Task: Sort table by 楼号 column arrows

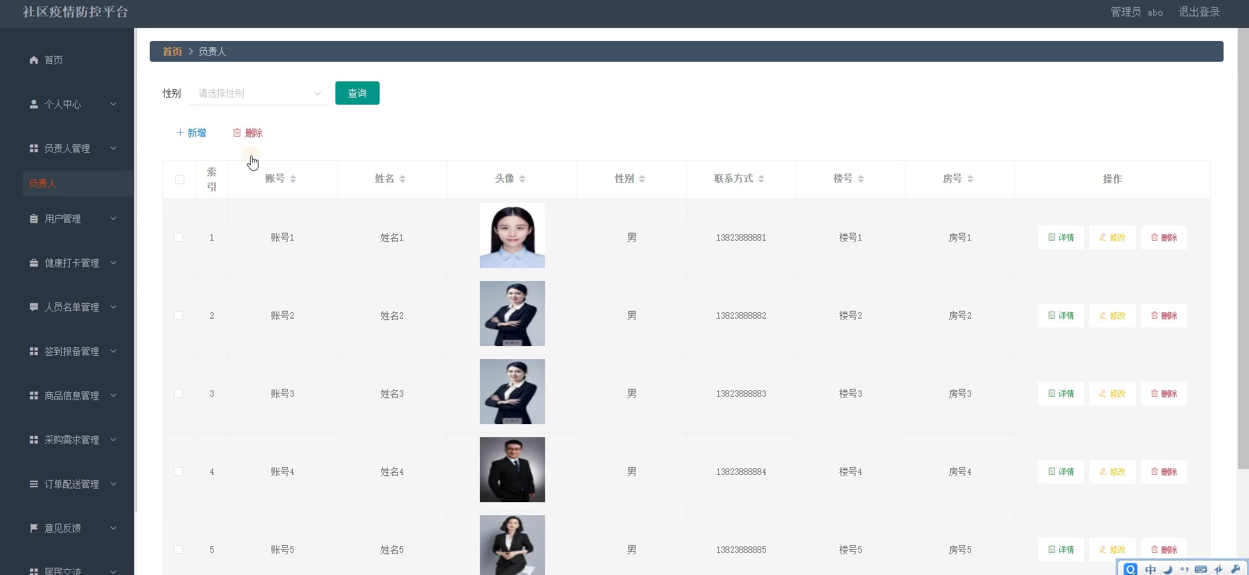Action: tap(861, 179)
